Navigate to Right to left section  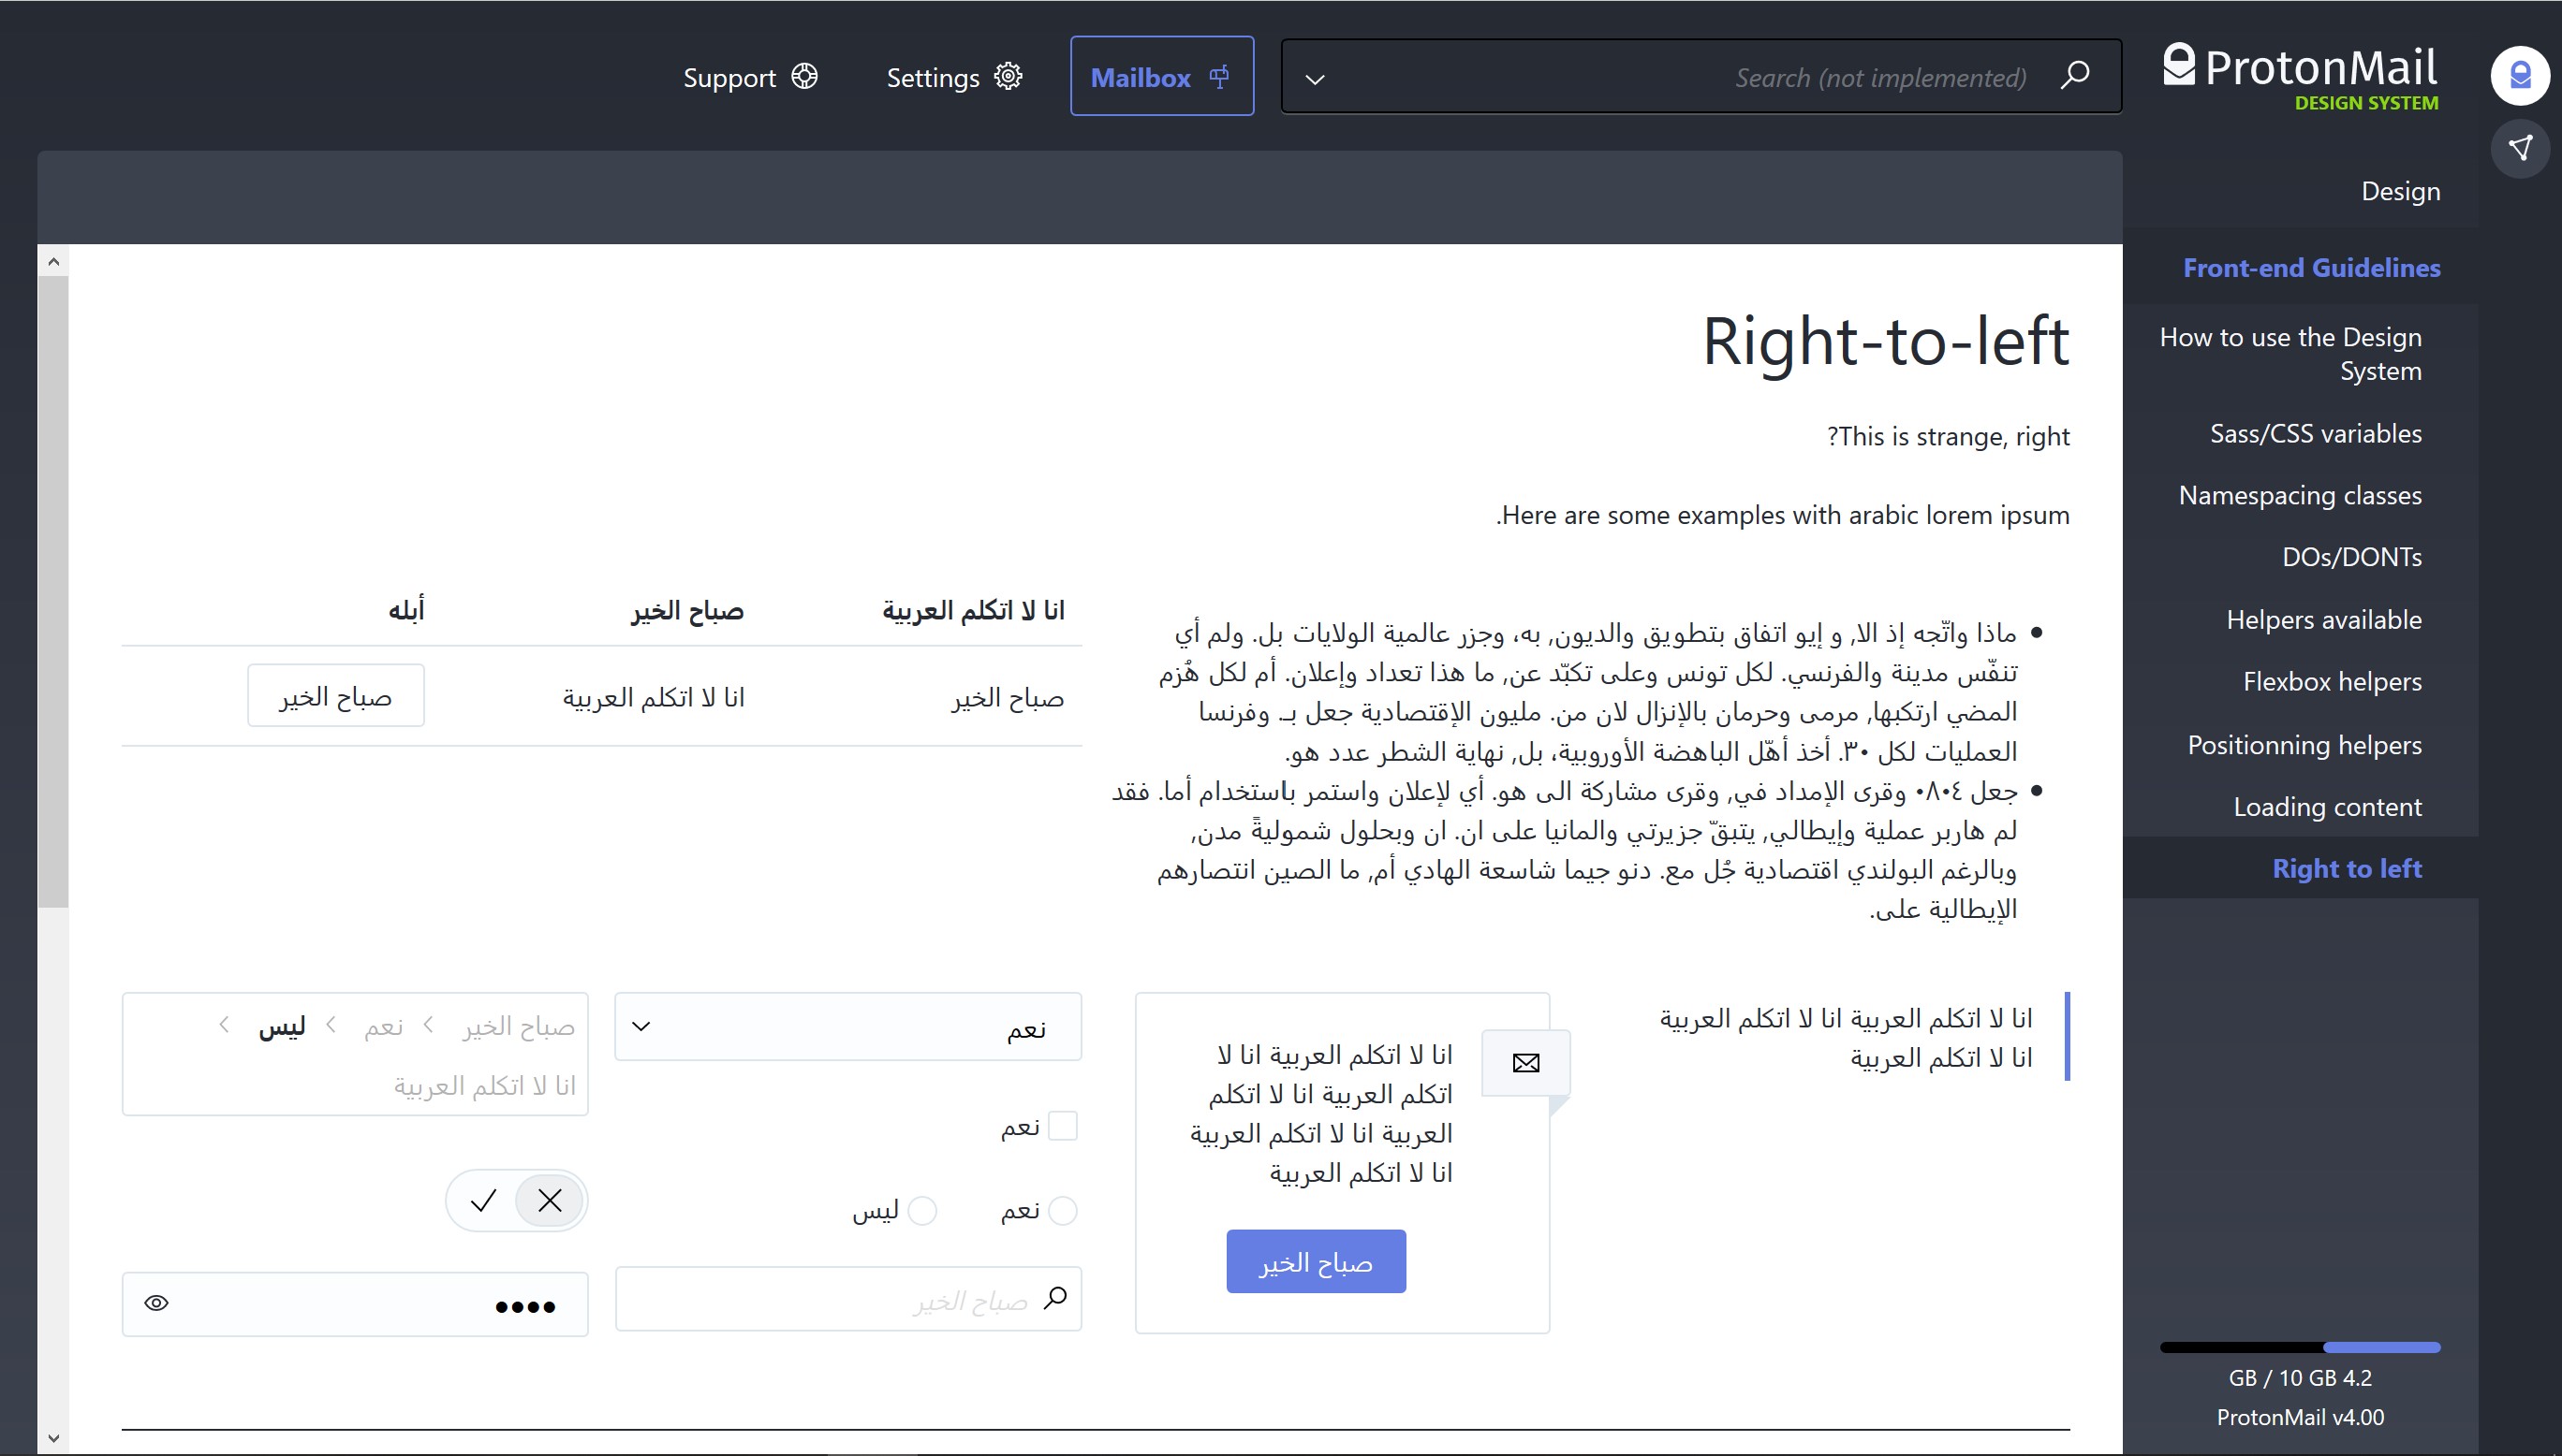pos(2348,866)
